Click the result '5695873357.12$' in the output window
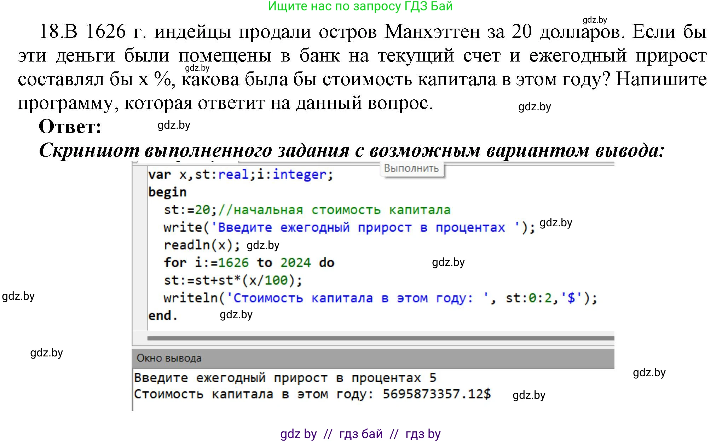This screenshot has width=722, height=442. [x=437, y=395]
